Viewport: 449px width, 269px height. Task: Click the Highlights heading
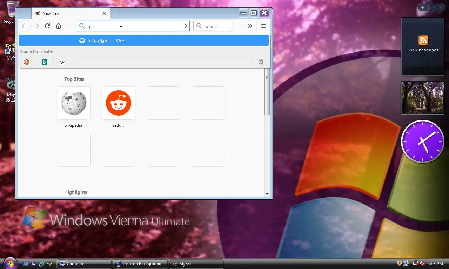(75, 192)
